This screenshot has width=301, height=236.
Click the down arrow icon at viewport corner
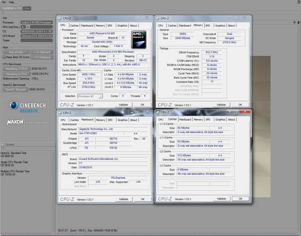tap(298, 23)
